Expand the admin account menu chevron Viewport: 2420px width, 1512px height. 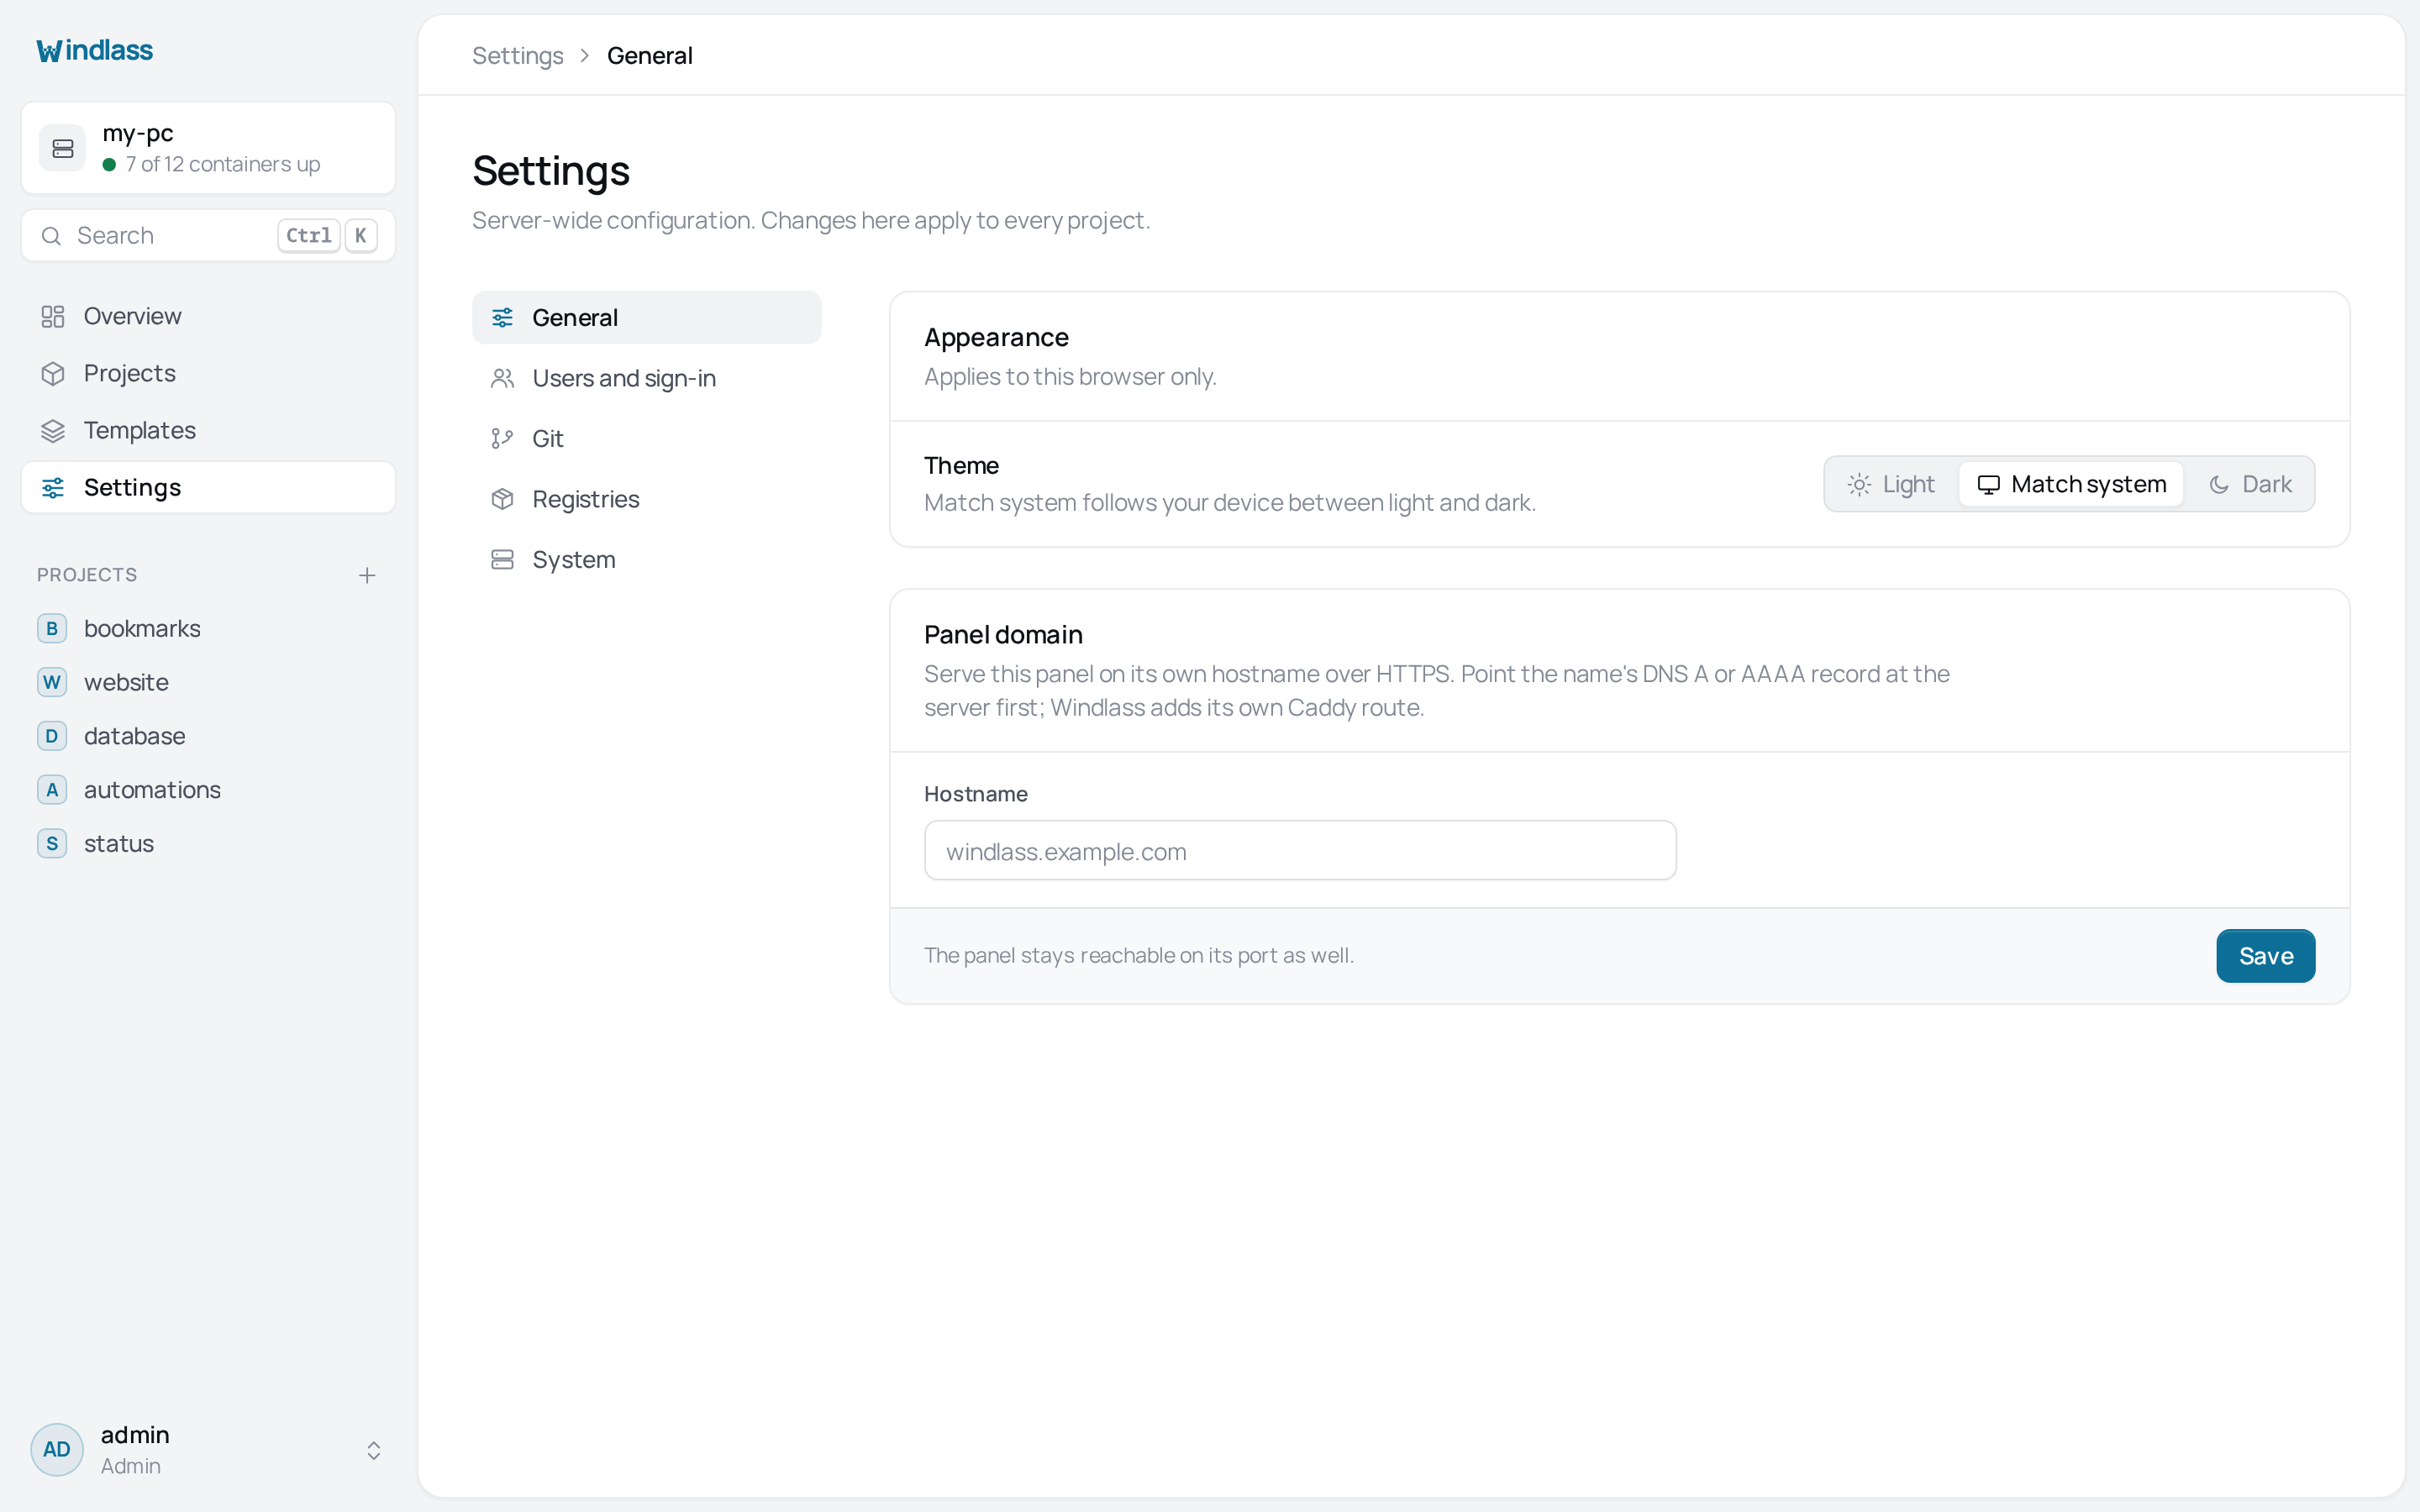tap(373, 1450)
